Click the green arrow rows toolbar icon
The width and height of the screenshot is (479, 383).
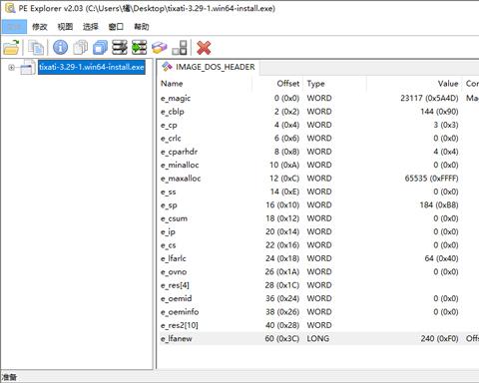pos(139,48)
